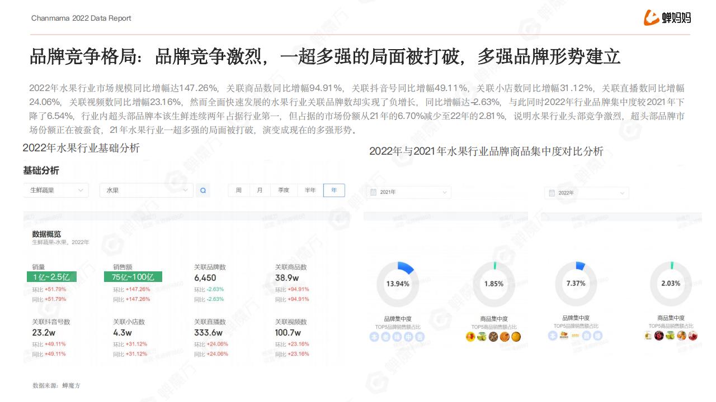Select the 月 time period option
Screen dimensions: 716x402
260,190
